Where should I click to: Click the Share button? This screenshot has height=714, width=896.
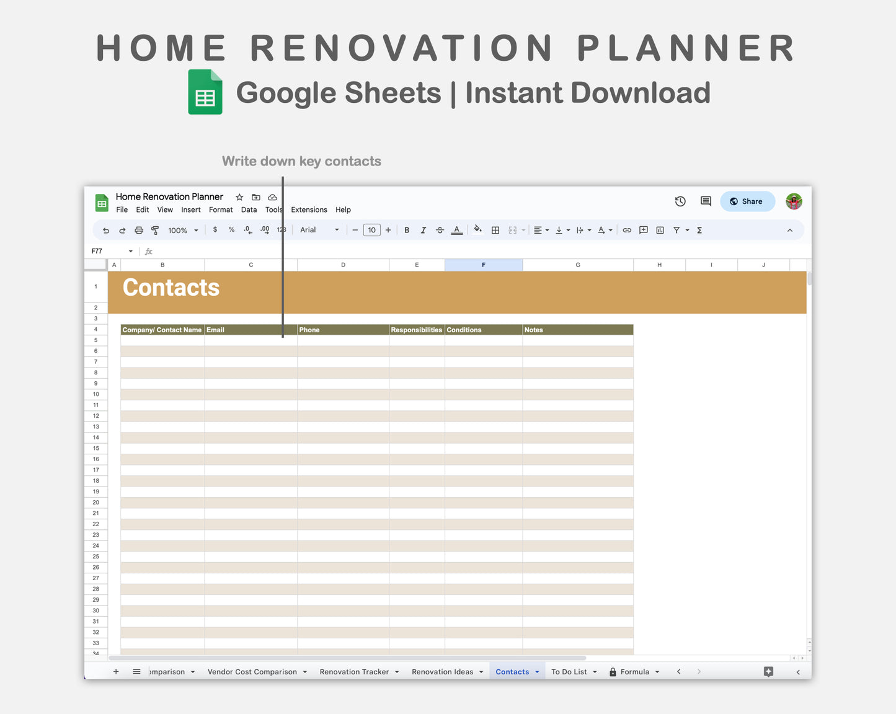(747, 201)
